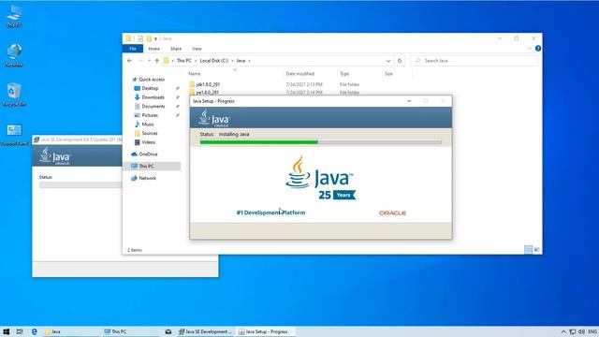Select the jre1.8.0_291 folder
Image resolution: width=599 pixels, height=337 pixels.
[208, 92]
